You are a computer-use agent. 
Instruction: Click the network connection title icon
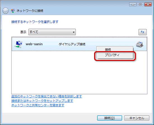(13, 11)
